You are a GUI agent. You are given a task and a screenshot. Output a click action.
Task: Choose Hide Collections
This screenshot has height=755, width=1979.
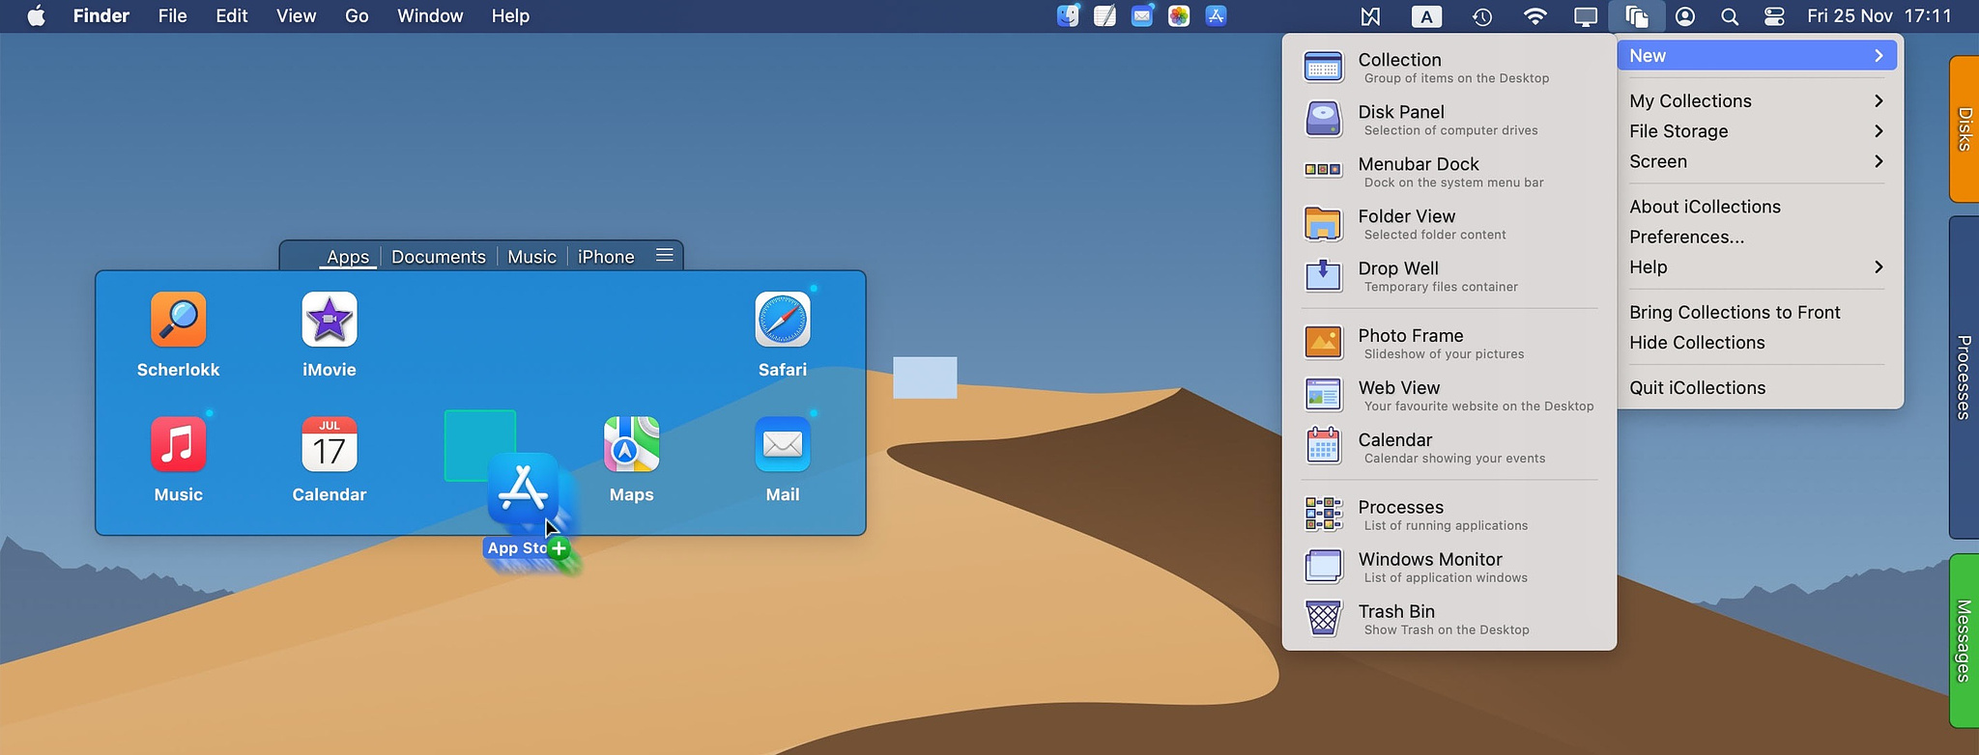click(1757, 342)
